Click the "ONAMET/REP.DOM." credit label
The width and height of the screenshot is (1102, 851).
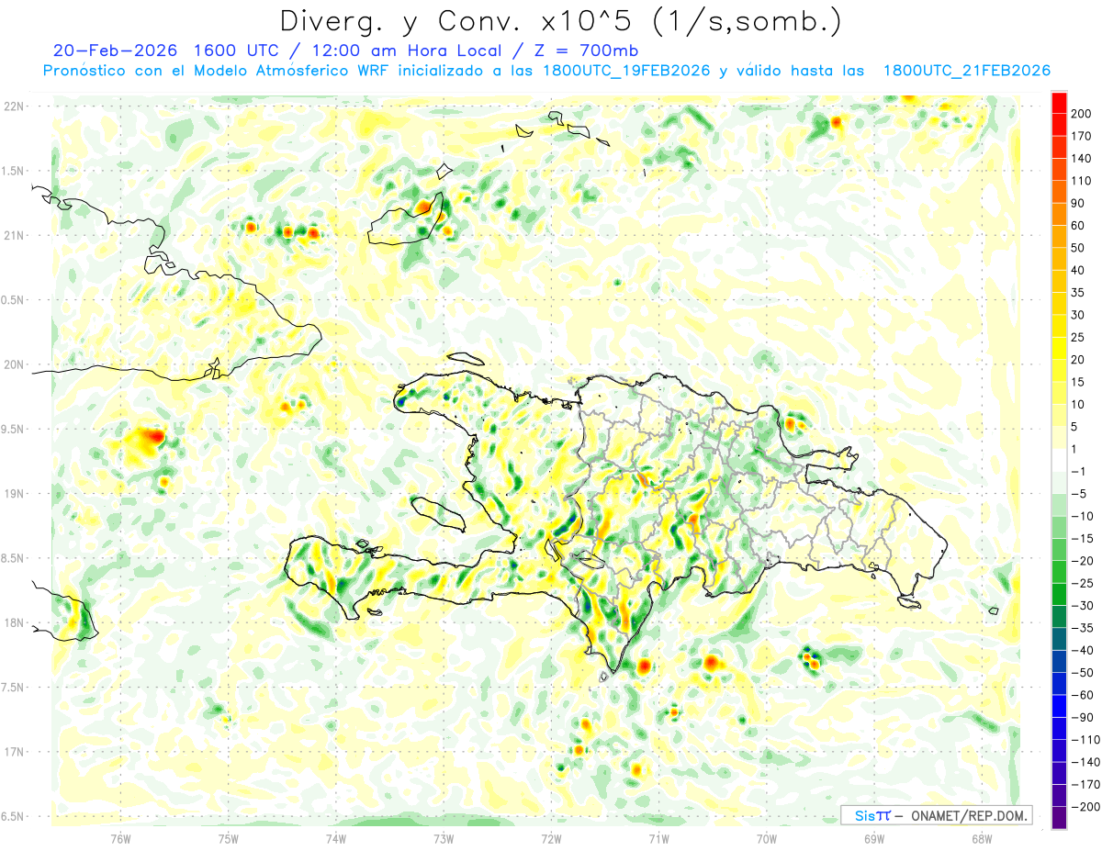tap(971, 815)
